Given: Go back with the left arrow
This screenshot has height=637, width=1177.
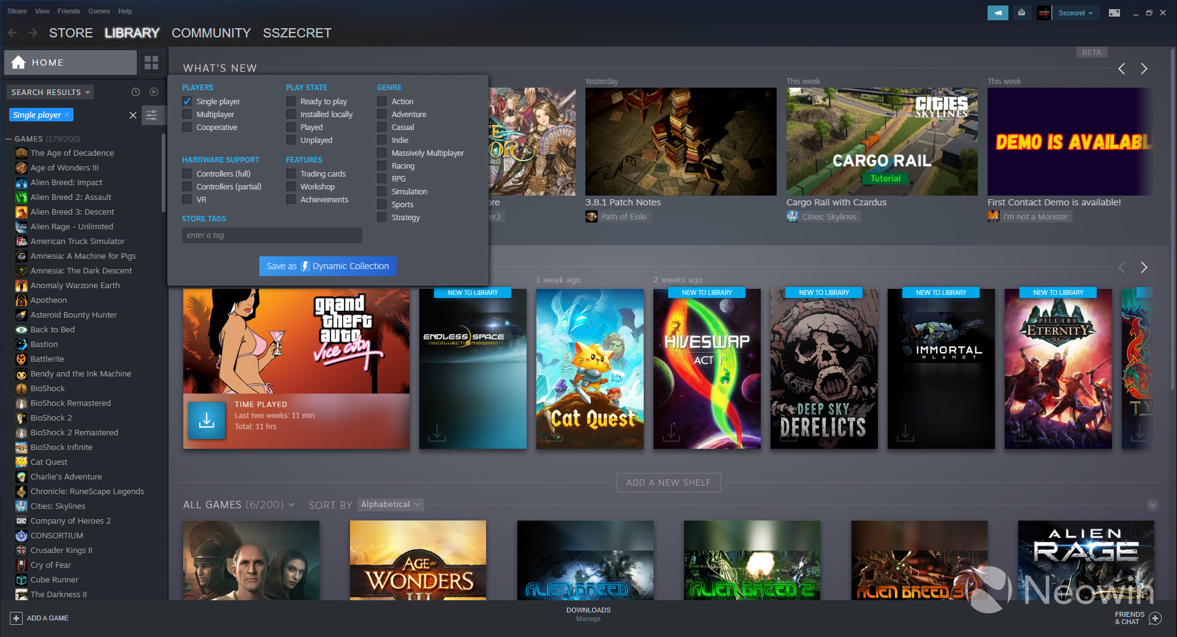Looking at the screenshot, I should (x=12, y=33).
